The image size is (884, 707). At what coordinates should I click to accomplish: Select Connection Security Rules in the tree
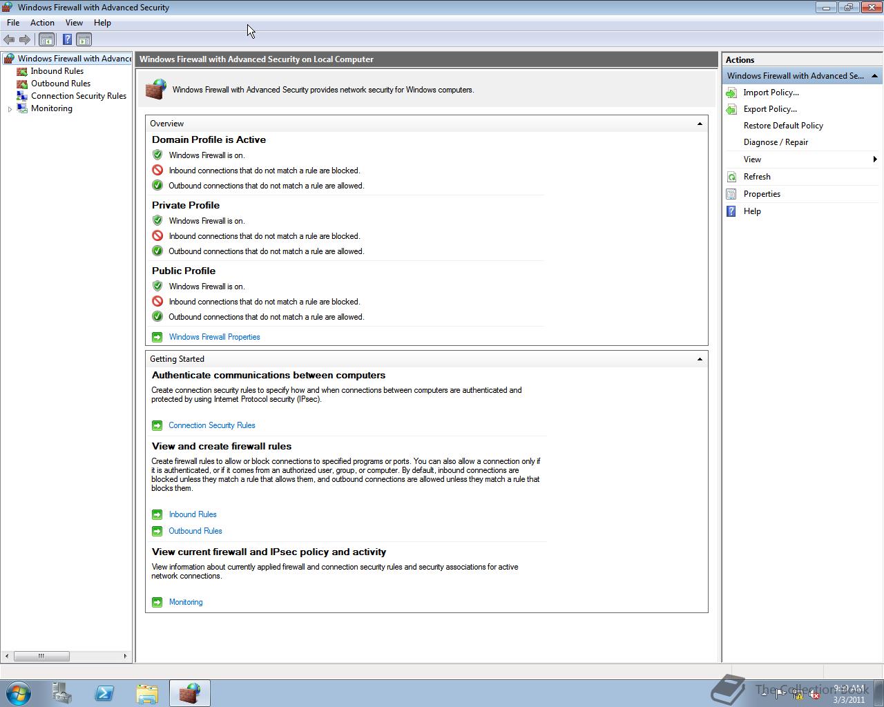tap(79, 96)
